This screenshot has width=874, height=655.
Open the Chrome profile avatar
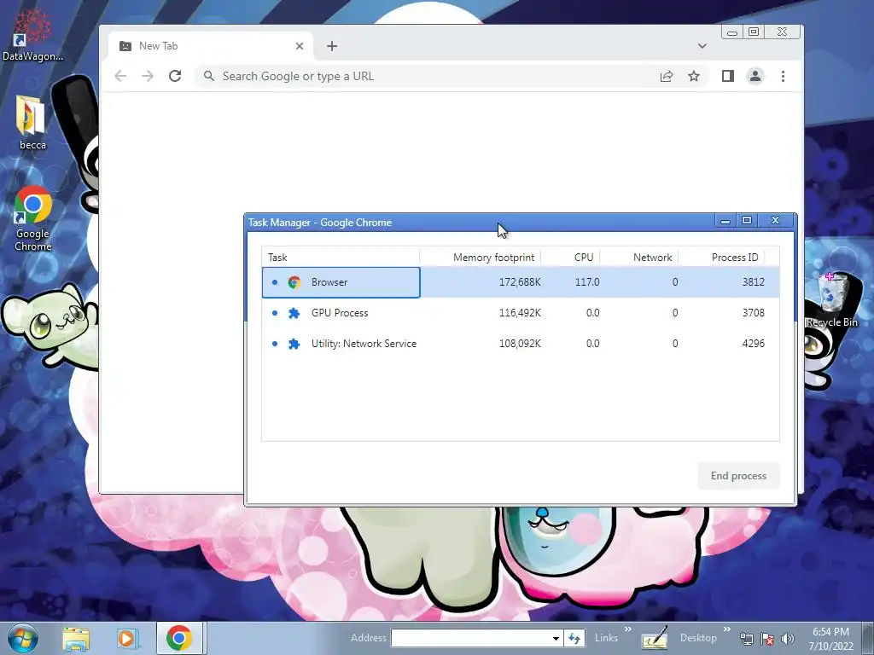click(x=755, y=76)
